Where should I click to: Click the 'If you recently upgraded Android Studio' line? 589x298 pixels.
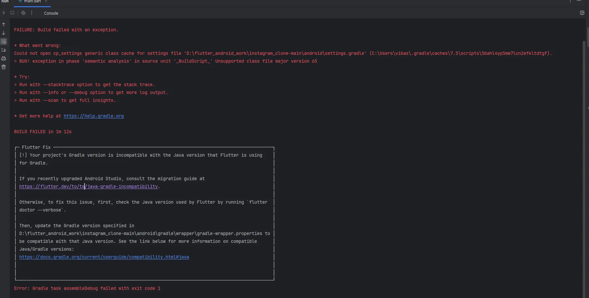[112, 179]
